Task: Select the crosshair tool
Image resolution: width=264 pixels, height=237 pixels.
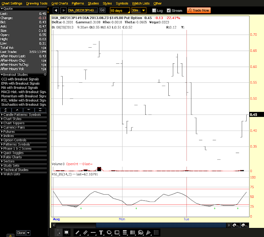Action: (x=67, y=232)
